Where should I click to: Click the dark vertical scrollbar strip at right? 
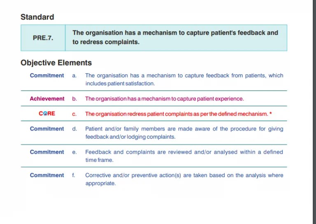click(x=314, y=112)
